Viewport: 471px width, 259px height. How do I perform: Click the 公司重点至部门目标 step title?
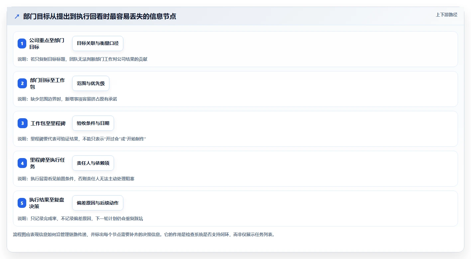pyautogui.click(x=47, y=43)
